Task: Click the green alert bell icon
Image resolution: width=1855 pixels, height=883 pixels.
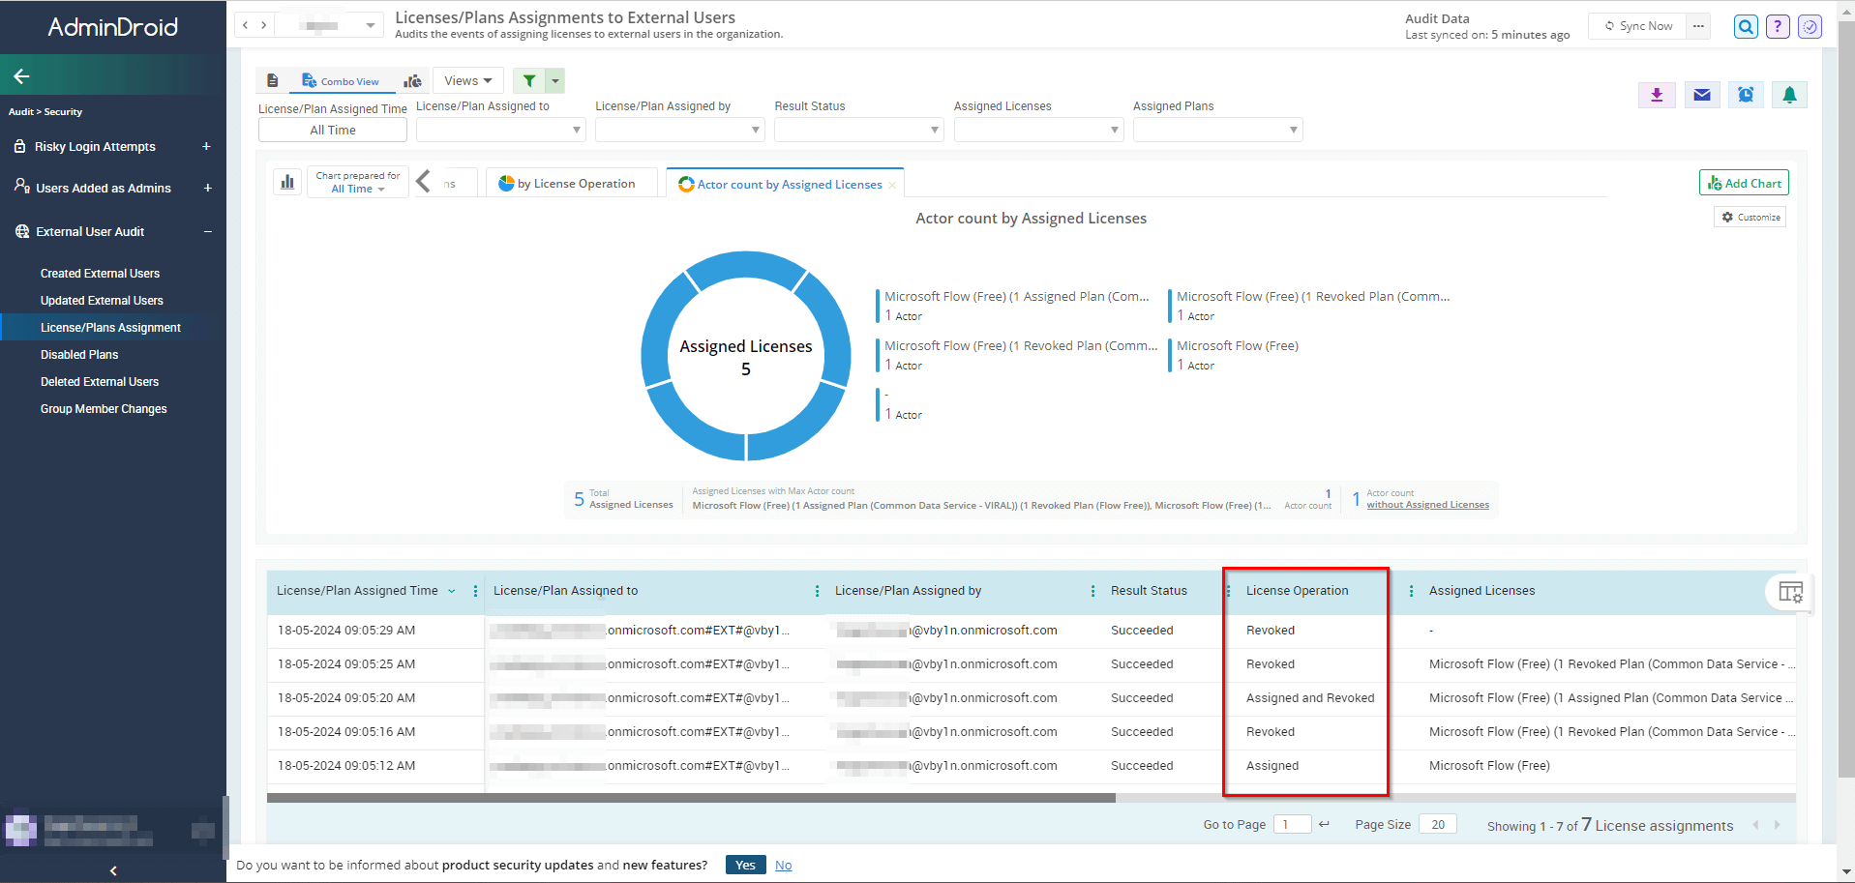Action: [x=1789, y=95]
